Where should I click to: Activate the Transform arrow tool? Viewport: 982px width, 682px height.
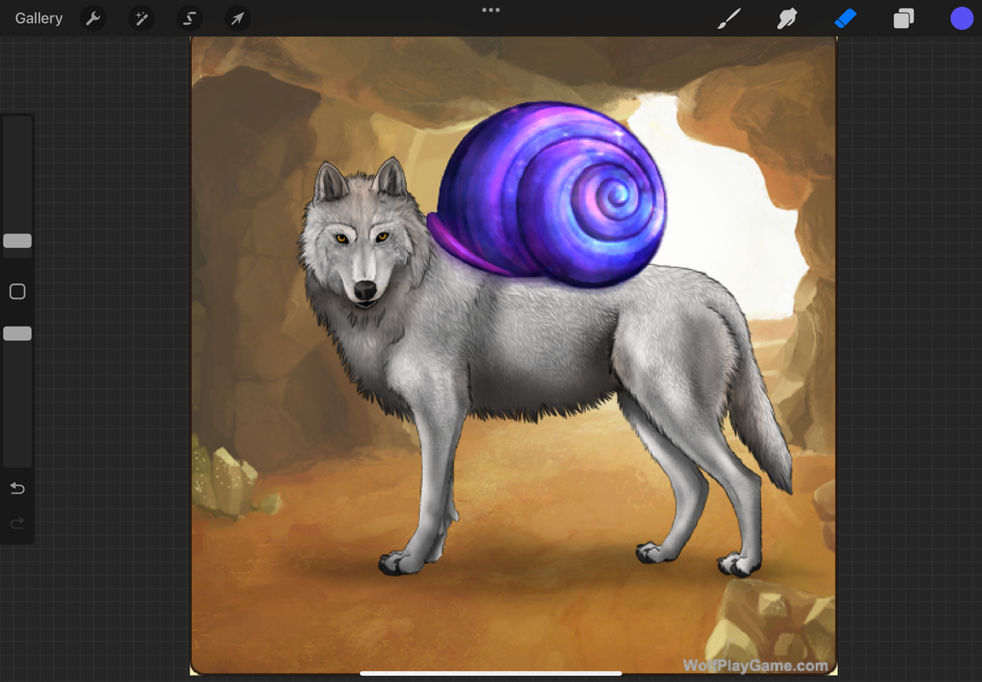click(237, 18)
